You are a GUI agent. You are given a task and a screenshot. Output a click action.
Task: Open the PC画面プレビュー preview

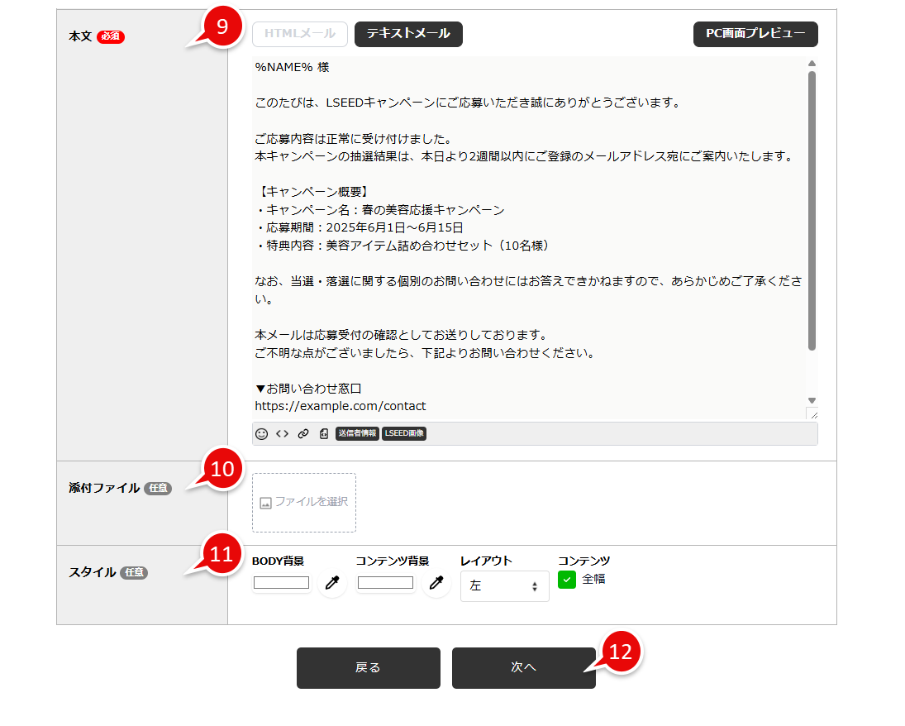tap(755, 34)
